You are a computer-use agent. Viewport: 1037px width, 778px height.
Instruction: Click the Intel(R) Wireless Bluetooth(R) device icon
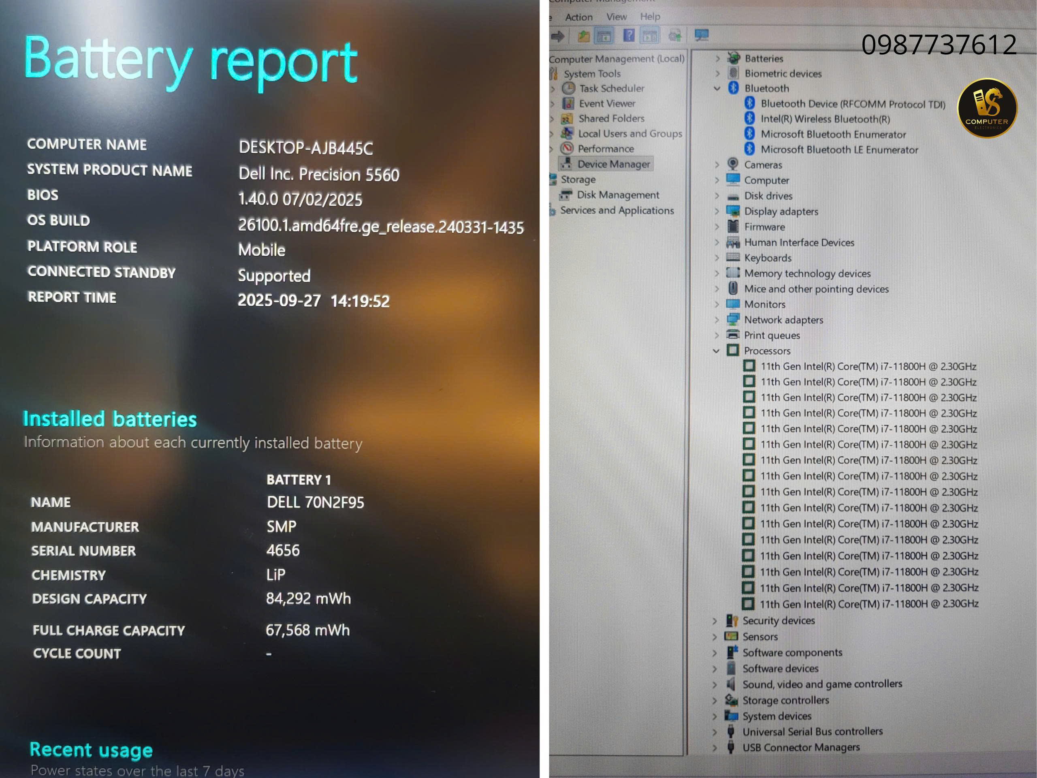[x=750, y=118]
